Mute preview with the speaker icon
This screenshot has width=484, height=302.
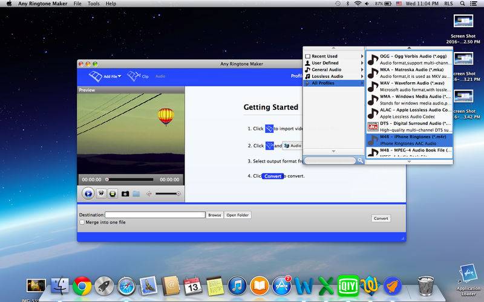[x=149, y=194]
